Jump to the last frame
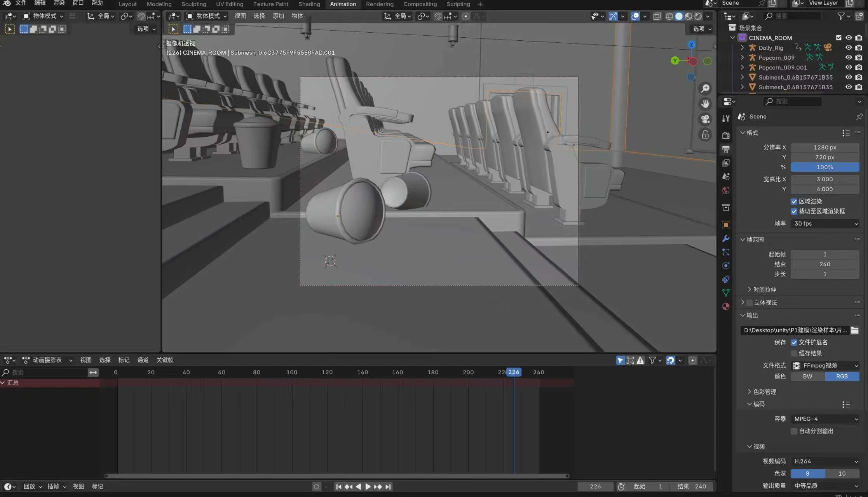868x497 pixels. (388, 487)
